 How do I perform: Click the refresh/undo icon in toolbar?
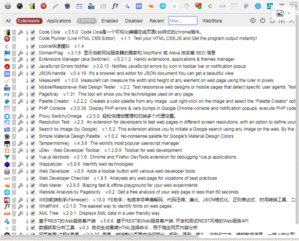(272, 20)
